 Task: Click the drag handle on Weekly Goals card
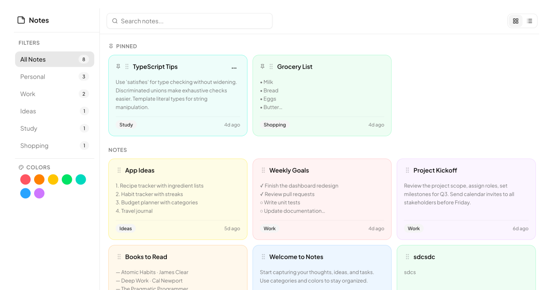[263, 170]
